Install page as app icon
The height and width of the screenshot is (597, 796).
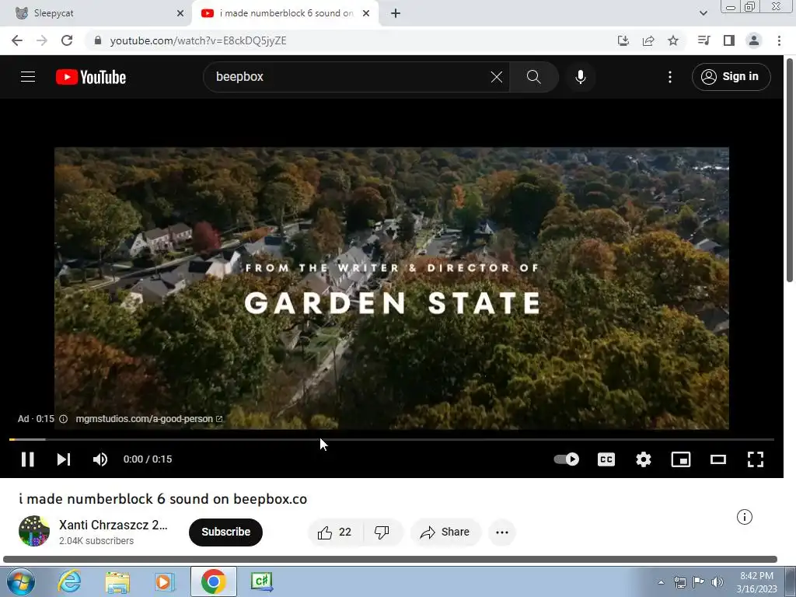tap(623, 40)
